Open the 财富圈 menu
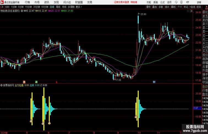 tap(79, 2)
